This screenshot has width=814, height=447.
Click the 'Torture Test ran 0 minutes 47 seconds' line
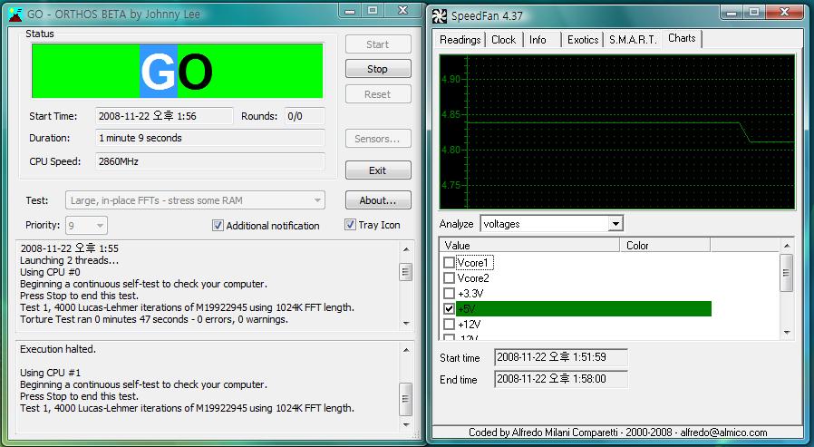tap(154, 319)
